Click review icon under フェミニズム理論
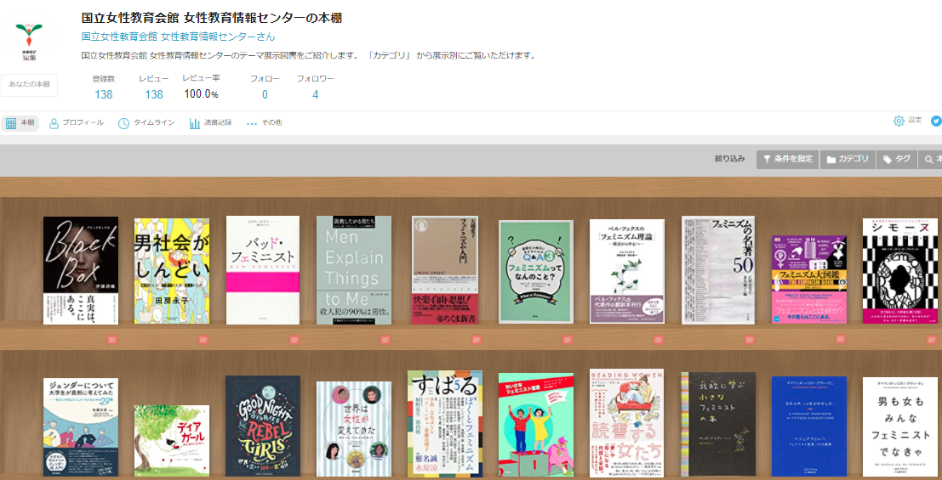Screen dimensions: 942x480 659,340
